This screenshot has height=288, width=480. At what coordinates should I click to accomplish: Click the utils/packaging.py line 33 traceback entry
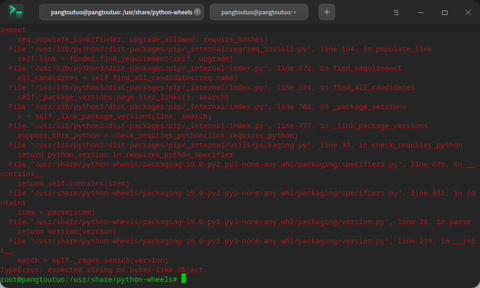pyautogui.click(x=235, y=145)
